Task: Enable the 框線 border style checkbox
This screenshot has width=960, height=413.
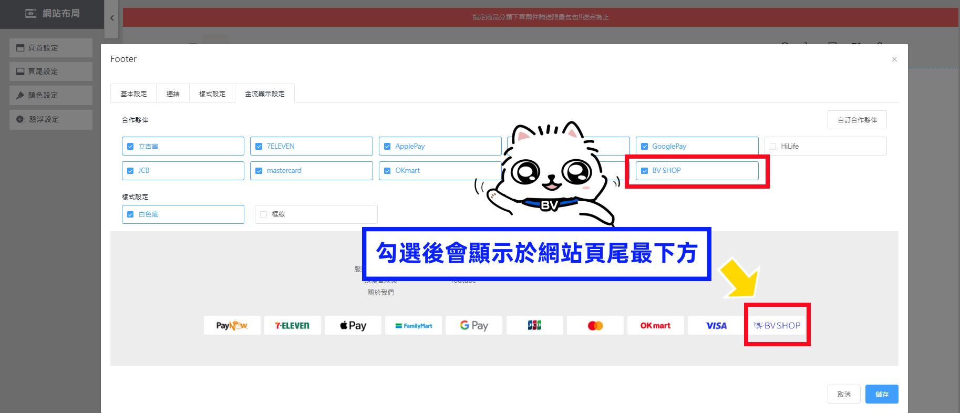Action: pos(264,214)
